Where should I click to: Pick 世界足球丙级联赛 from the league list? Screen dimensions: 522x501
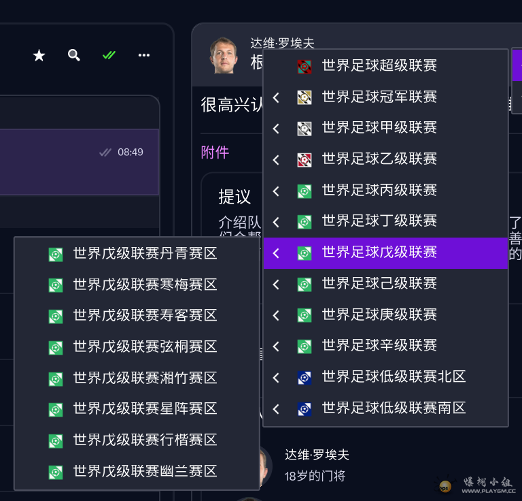coord(379,191)
